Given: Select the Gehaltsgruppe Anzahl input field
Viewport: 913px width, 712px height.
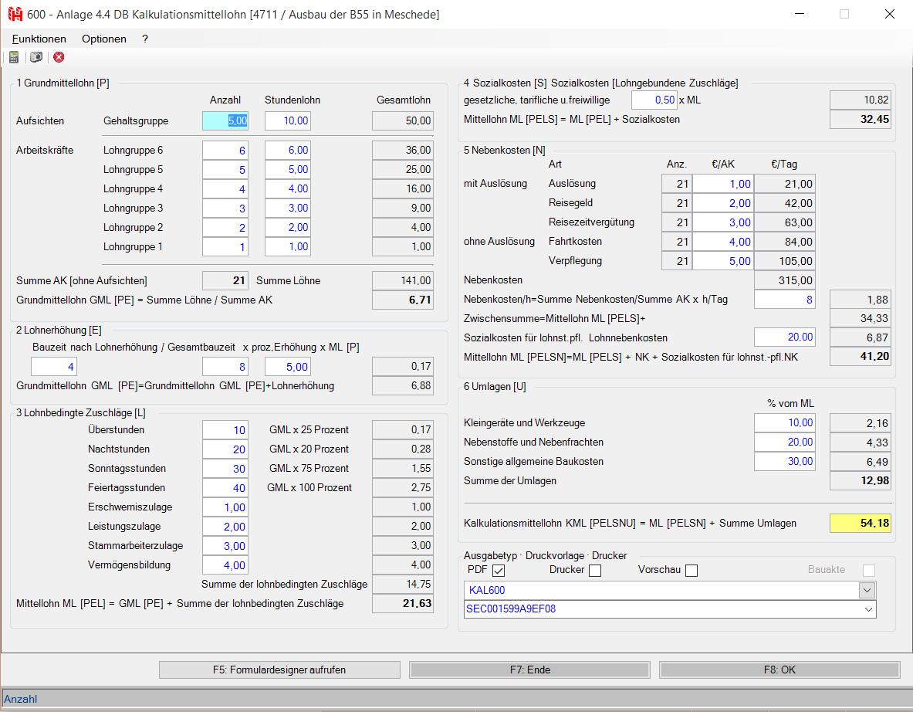Looking at the screenshot, I should click(x=225, y=120).
